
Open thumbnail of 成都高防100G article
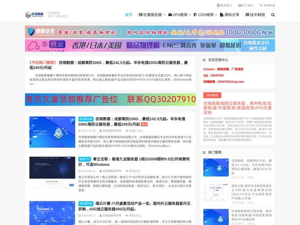[52, 132]
